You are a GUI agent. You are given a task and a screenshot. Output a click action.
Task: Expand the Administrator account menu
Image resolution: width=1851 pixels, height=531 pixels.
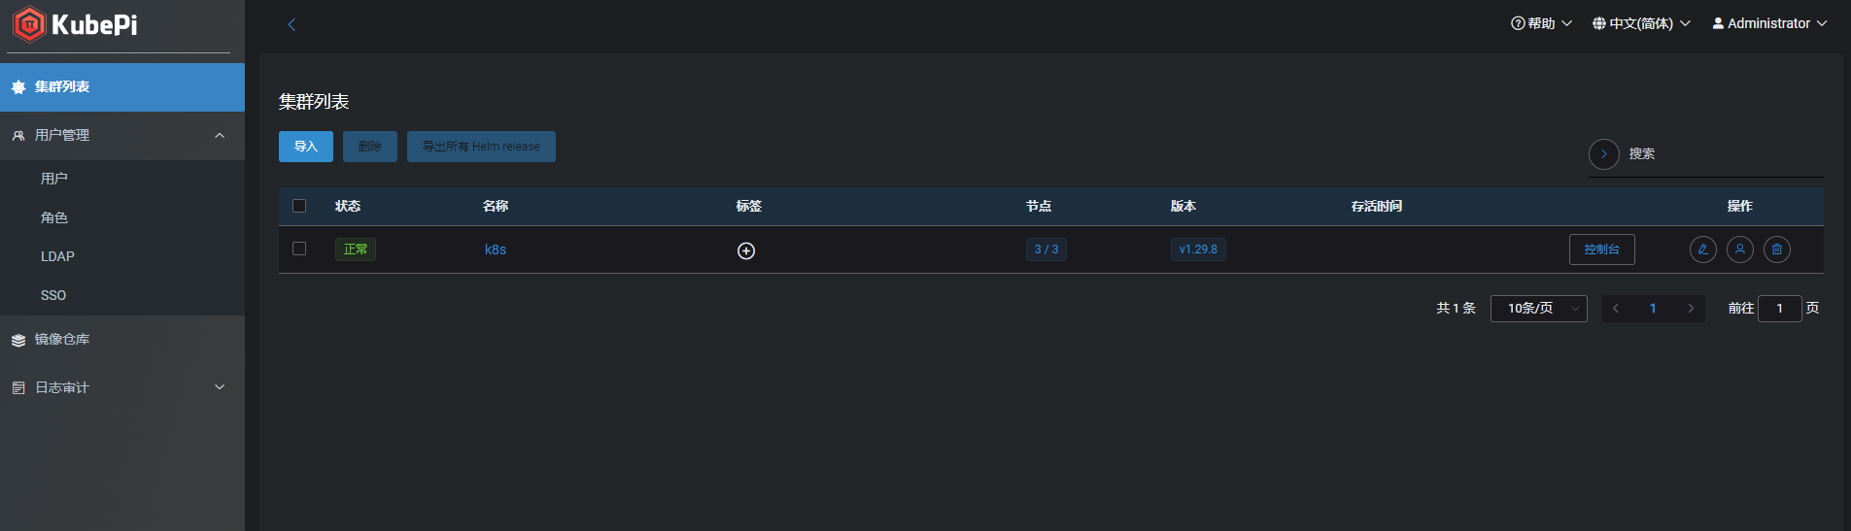pyautogui.click(x=1769, y=23)
